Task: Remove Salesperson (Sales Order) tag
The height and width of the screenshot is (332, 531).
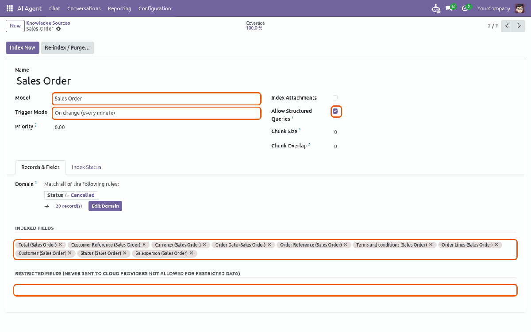Action: pyautogui.click(x=191, y=253)
